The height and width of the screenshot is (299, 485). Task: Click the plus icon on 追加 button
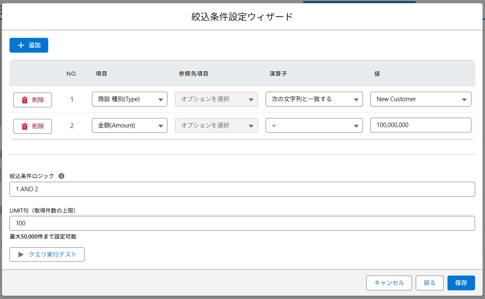(21, 45)
